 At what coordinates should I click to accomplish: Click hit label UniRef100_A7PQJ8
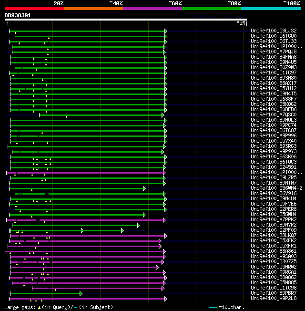coord(274,52)
